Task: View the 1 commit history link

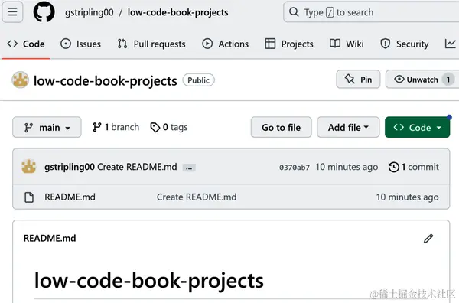Action: point(413,167)
